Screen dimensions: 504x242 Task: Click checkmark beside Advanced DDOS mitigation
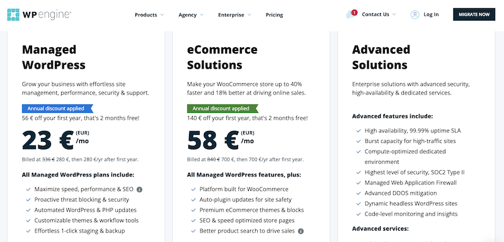pyautogui.click(x=358, y=193)
